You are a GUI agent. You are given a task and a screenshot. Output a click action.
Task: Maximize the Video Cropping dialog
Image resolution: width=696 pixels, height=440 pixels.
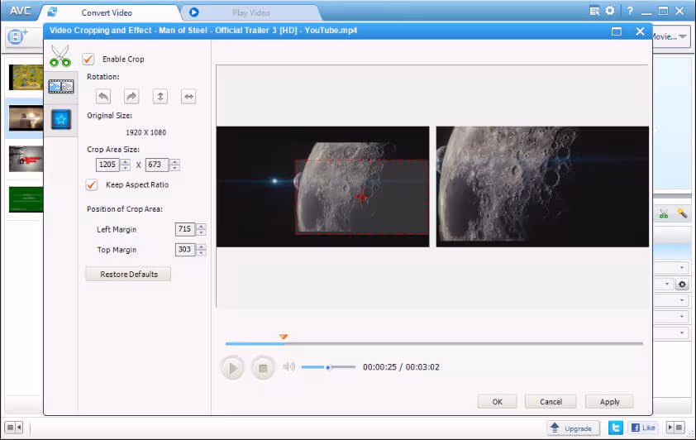coord(616,31)
